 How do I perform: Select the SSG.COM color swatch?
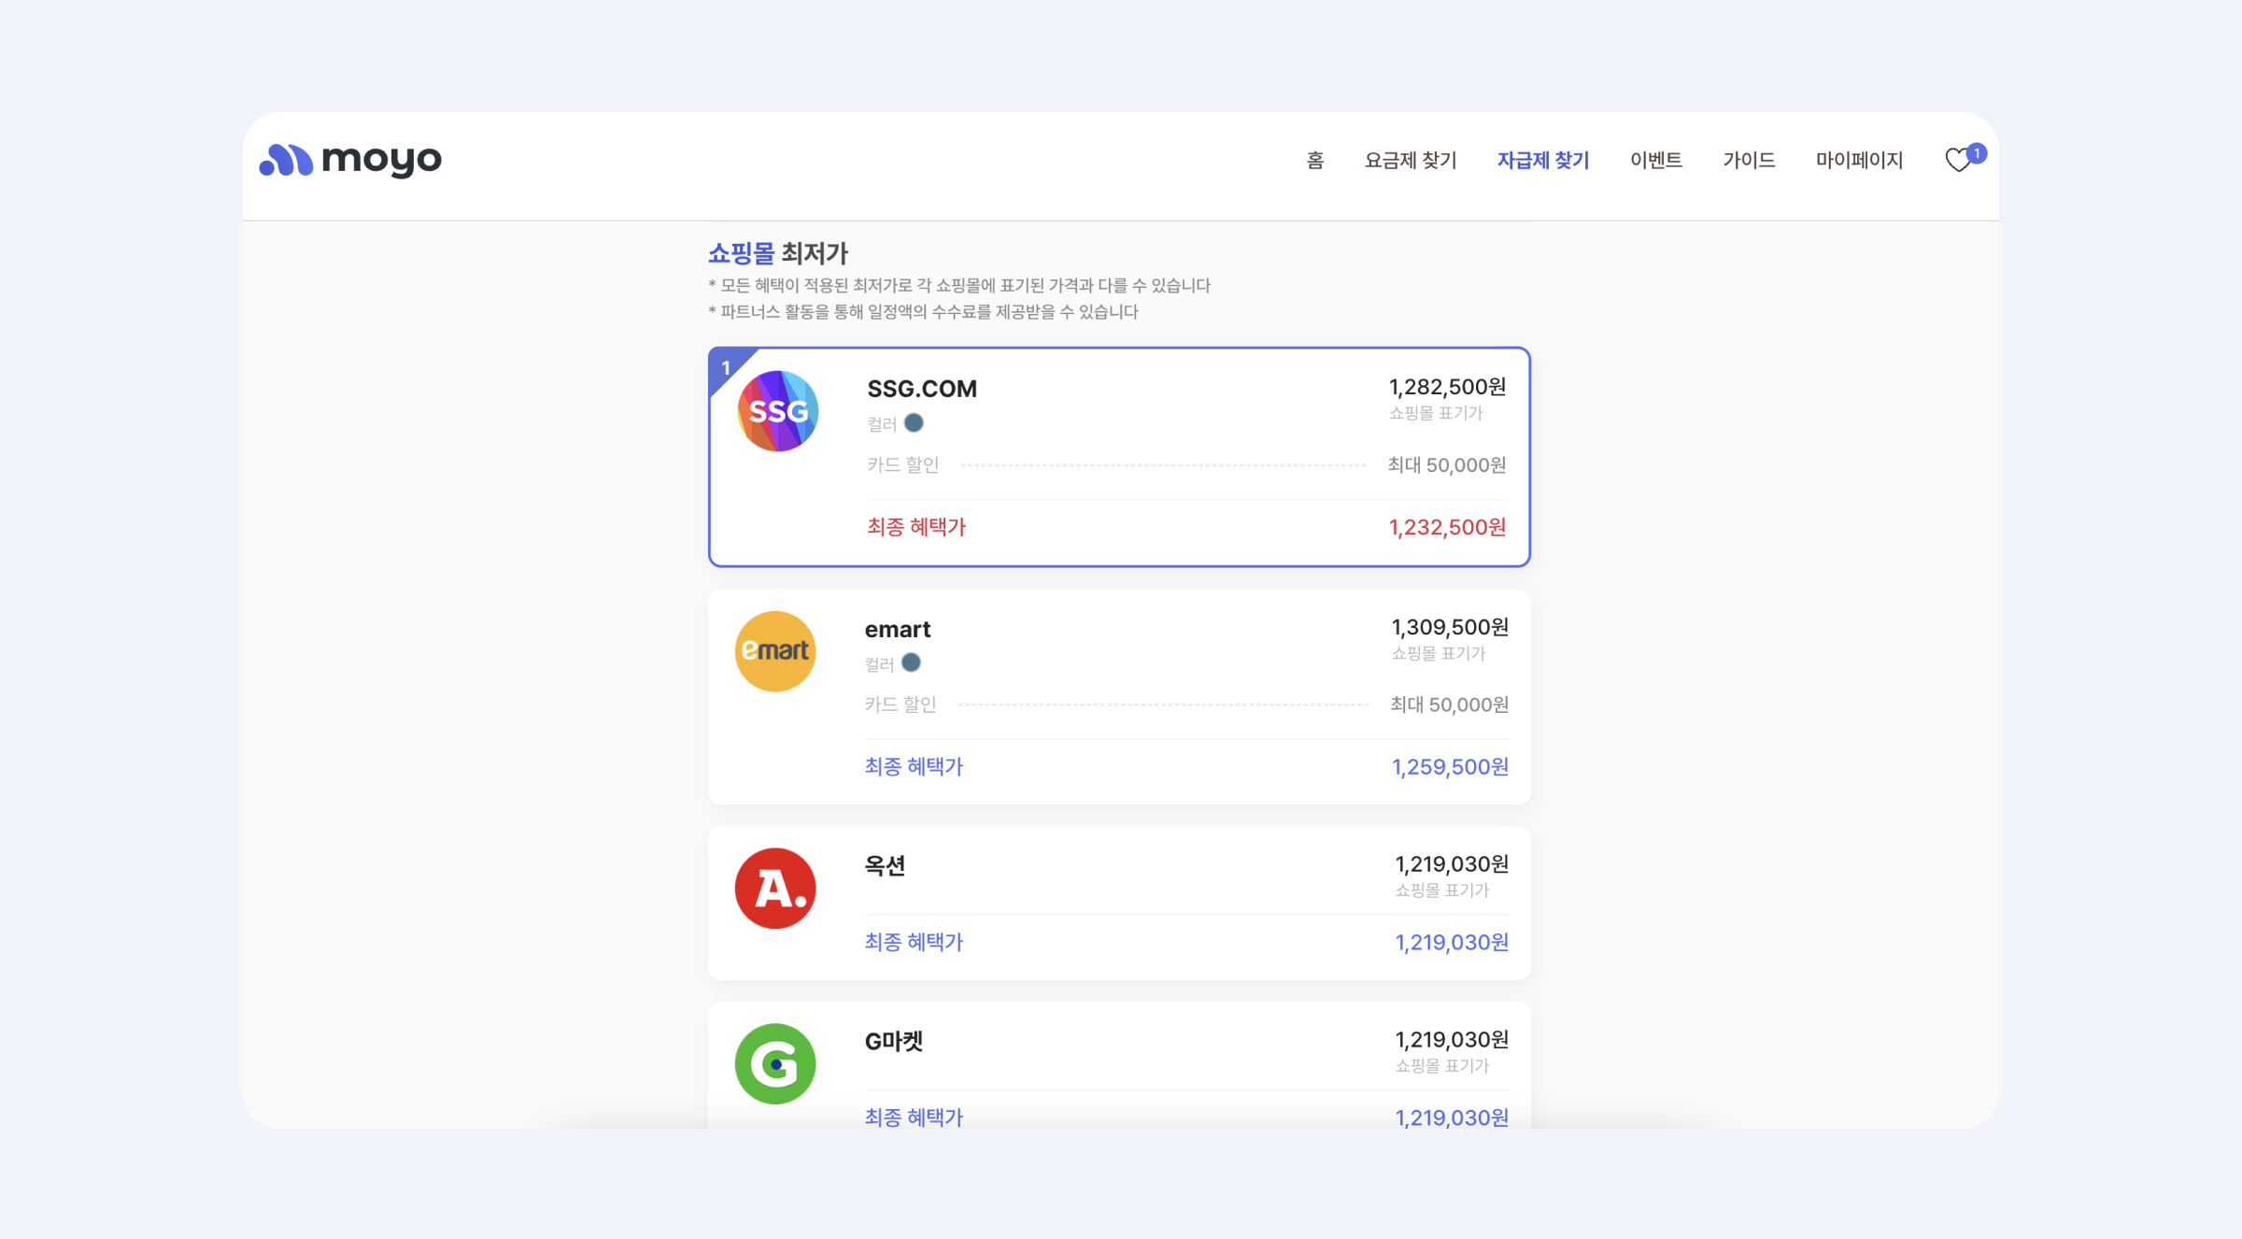(914, 423)
